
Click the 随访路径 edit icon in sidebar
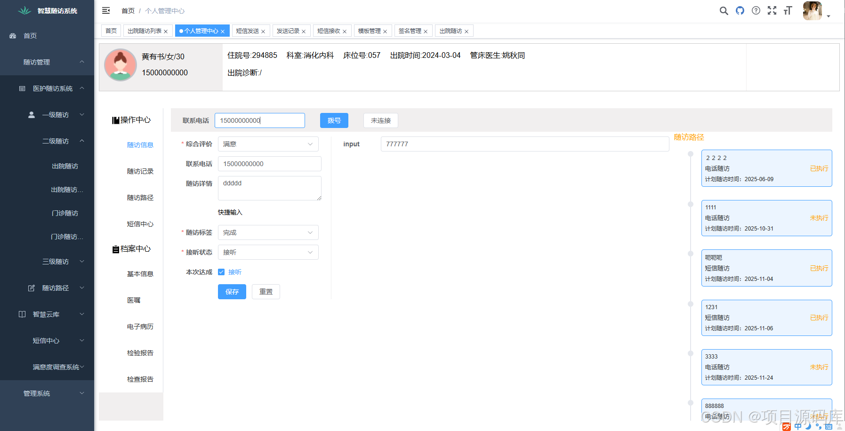pos(32,288)
